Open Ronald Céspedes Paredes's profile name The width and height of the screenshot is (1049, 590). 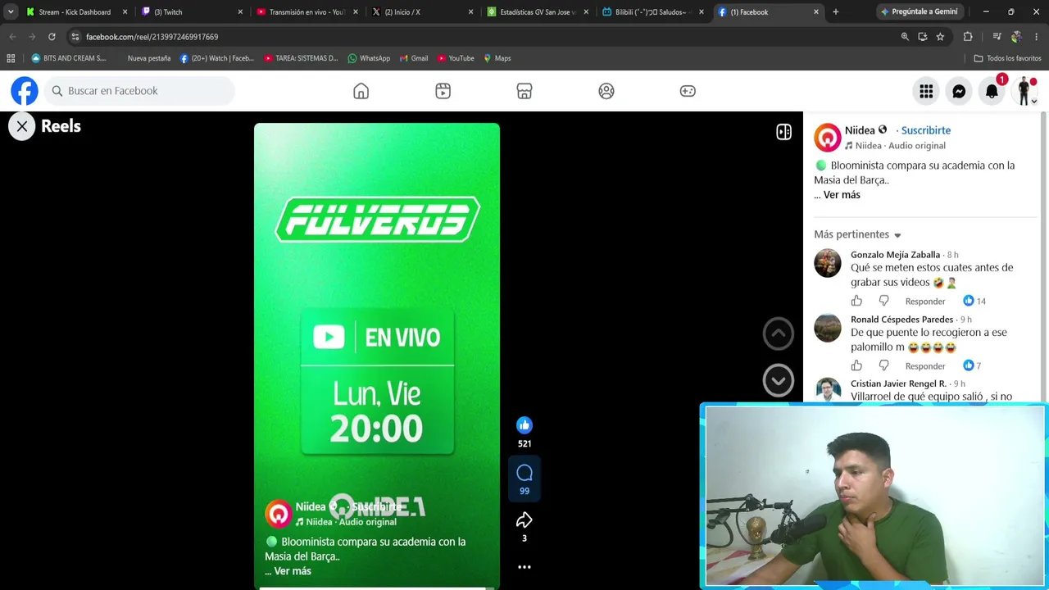click(x=901, y=320)
